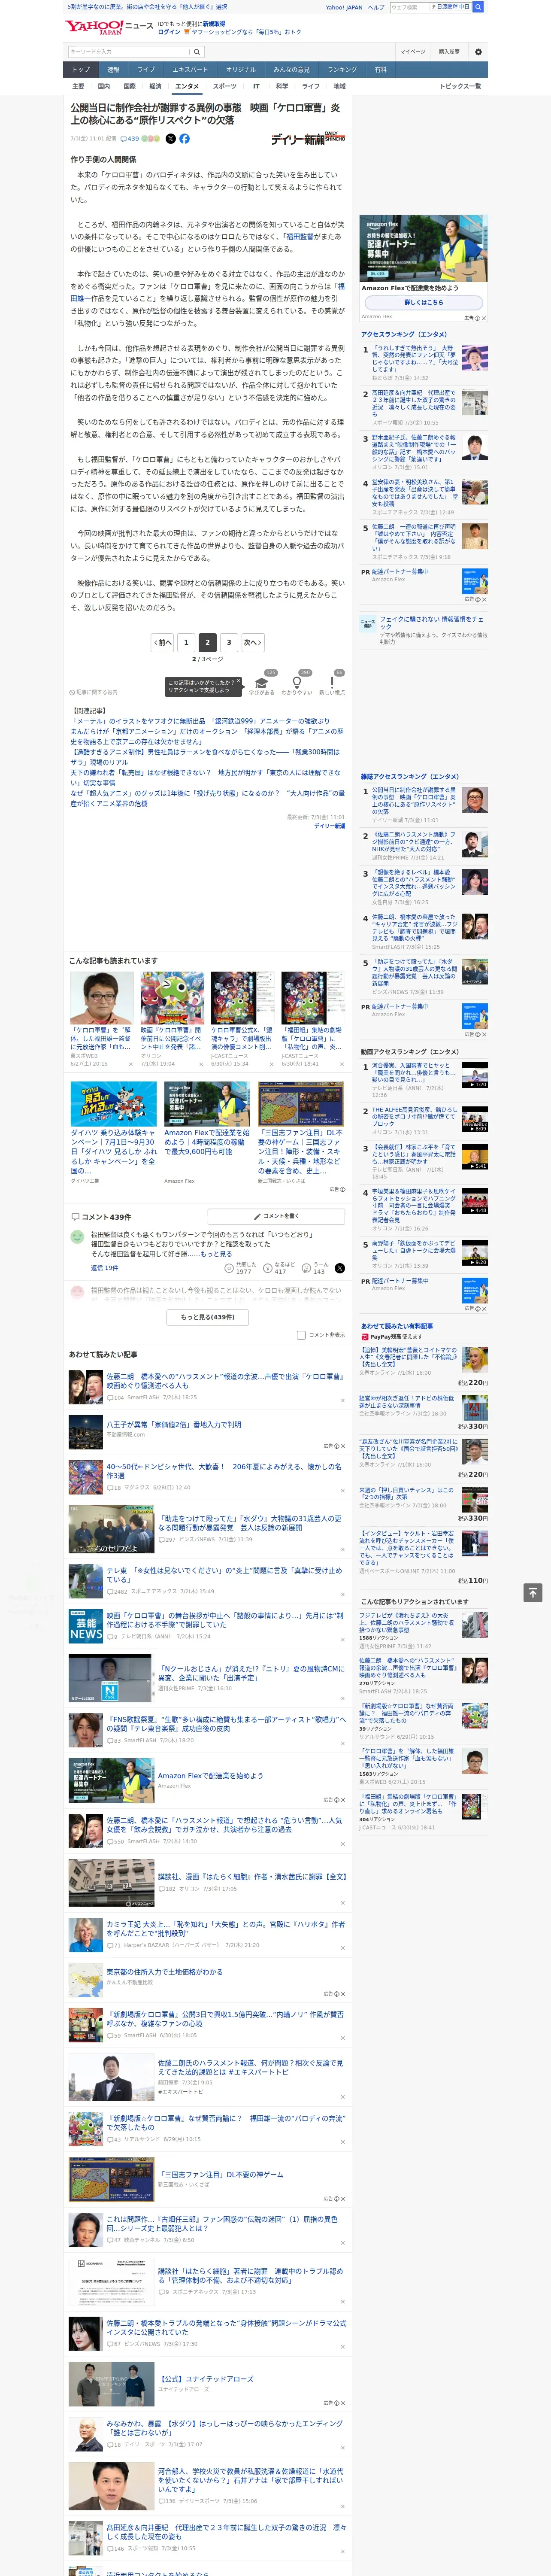Open マイページ link
This screenshot has width=551, height=2576.
412,51
